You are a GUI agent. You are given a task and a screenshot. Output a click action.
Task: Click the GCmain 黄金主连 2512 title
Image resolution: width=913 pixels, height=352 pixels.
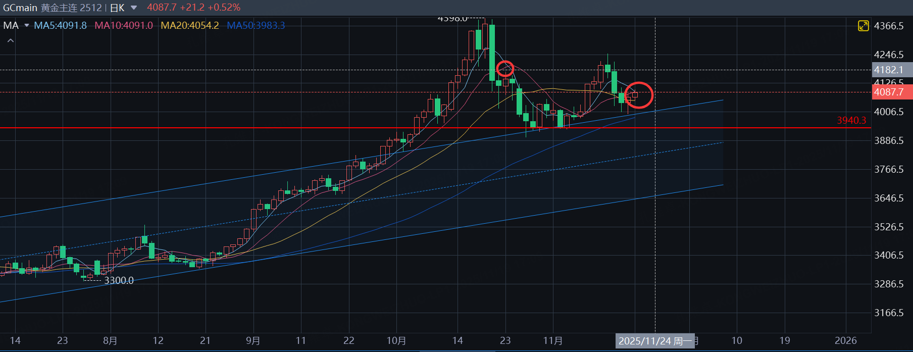click(53, 8)
